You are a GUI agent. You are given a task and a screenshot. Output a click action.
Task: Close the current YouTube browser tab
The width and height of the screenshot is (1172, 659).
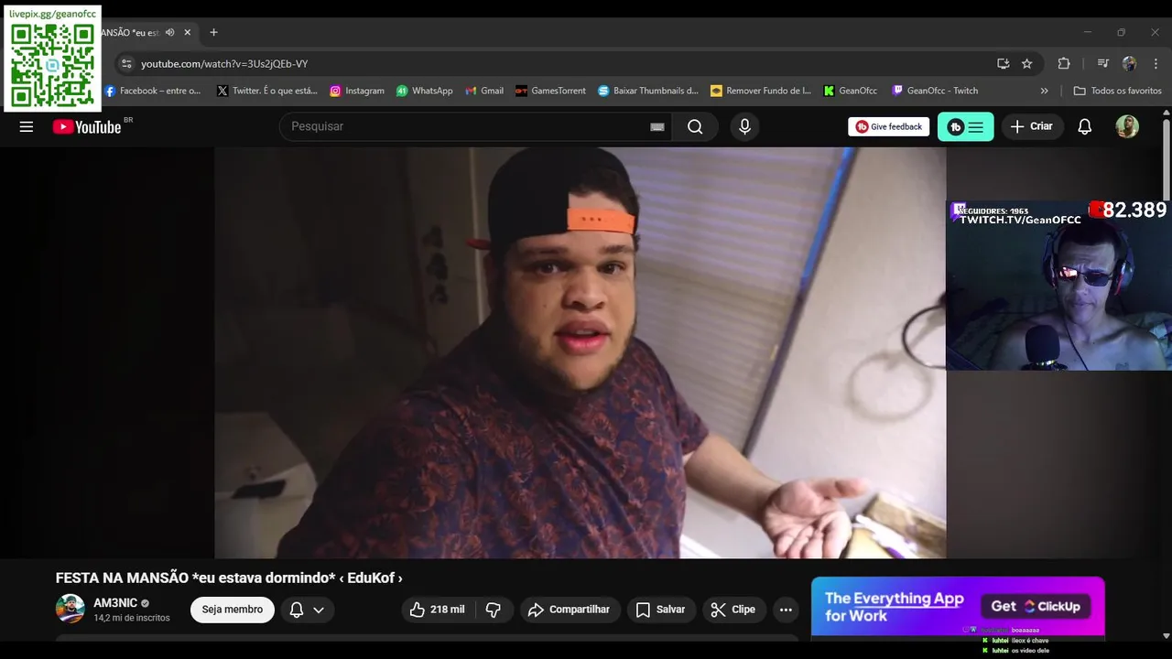point(188,32)
